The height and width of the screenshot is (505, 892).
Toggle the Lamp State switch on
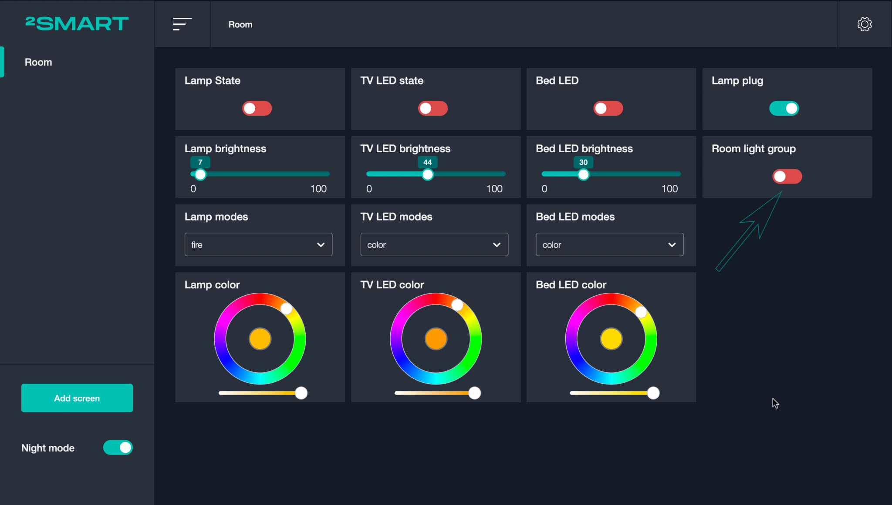257,108
